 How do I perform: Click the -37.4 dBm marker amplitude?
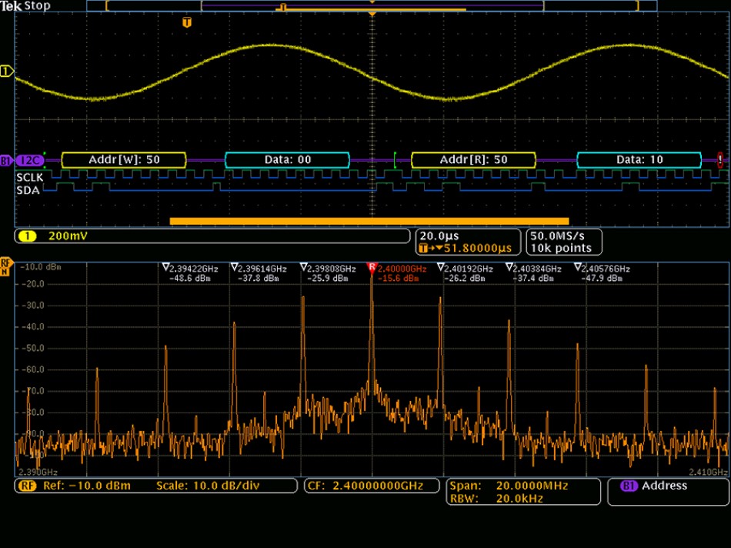pyautogui.click(x=533, y=279)
